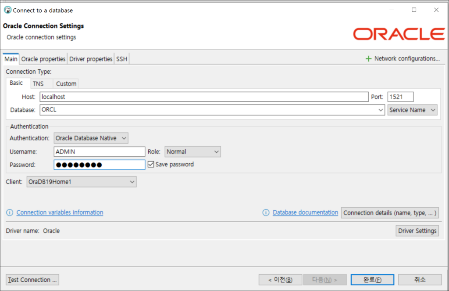This screenshot has width=449, height=291.
Task: Click the Driver name value Oracle
Action: pyautogui.click(x=51, y=231)
